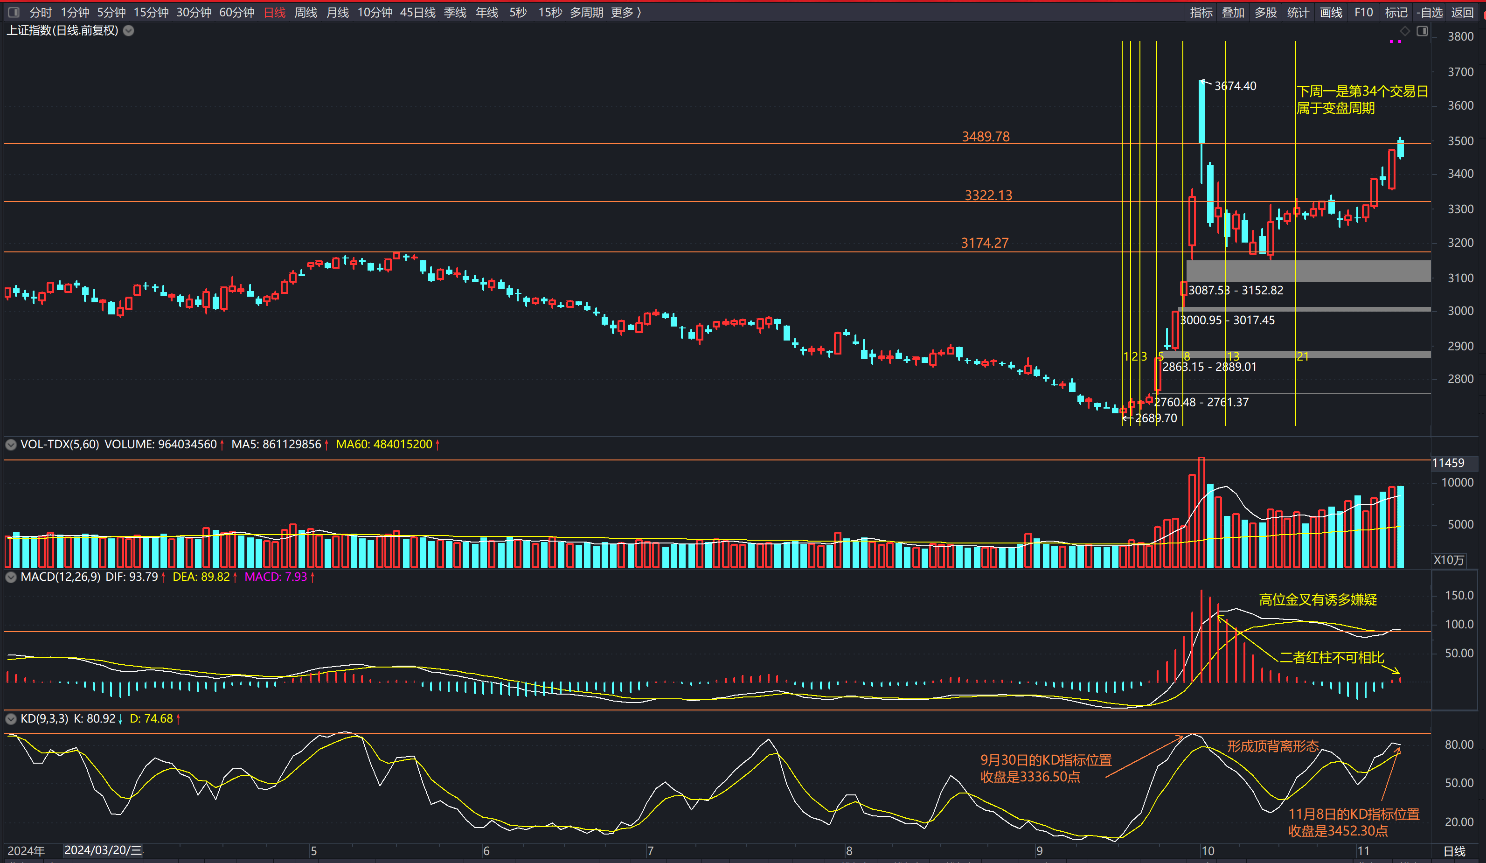Click the annotation 二者红柱不可相比
This screenshot has height=863, width=1486.
tap(1332, 657)
